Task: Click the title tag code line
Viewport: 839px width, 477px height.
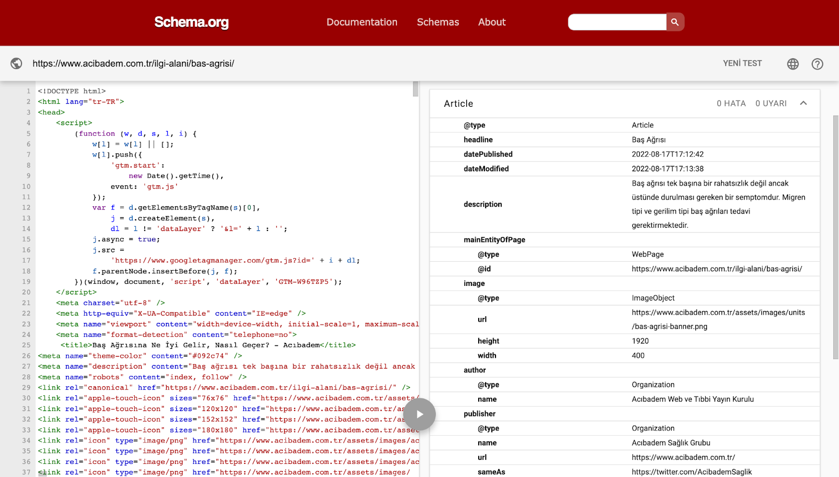Action: (208, 345)
